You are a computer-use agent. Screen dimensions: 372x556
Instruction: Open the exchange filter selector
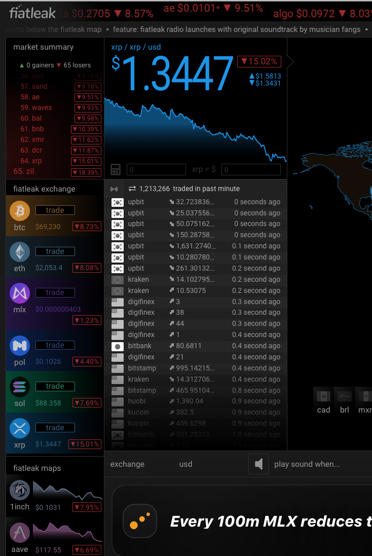pos(127,464)
